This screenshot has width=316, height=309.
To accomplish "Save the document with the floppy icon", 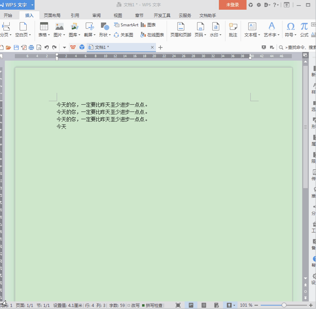I will tap(16, 48).
